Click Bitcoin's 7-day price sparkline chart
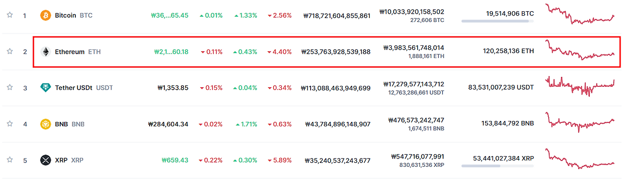Screen dimensions: 626x179 (580, 14)
